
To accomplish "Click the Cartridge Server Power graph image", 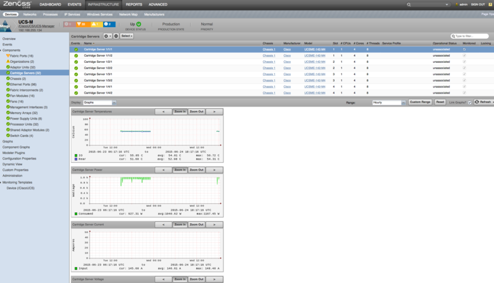I will (147, 195).
